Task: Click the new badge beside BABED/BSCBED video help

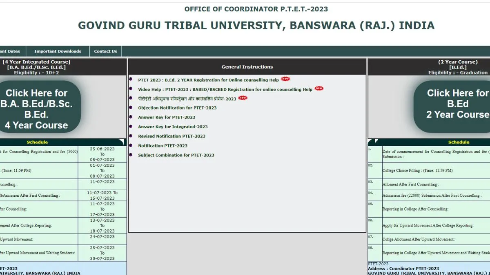Action: tap(318, 88)
